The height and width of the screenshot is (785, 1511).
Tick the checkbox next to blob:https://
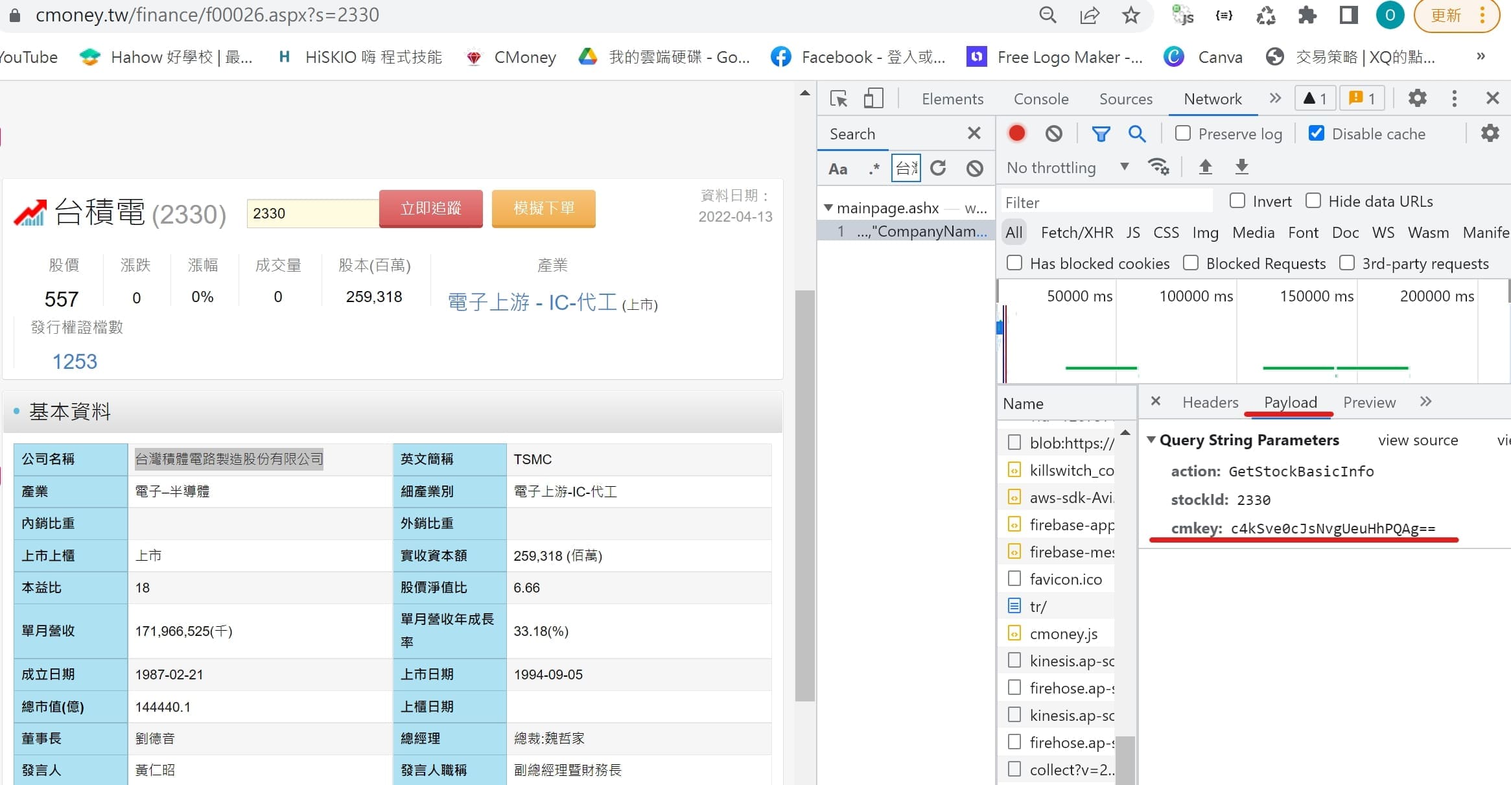point(1014,441)
